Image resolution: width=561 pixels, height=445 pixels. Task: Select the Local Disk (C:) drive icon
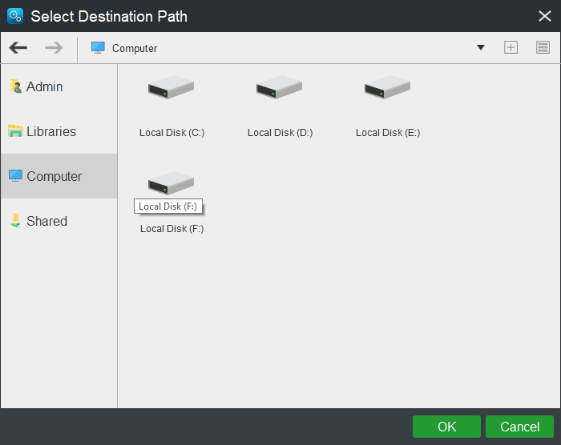(171, 87)
